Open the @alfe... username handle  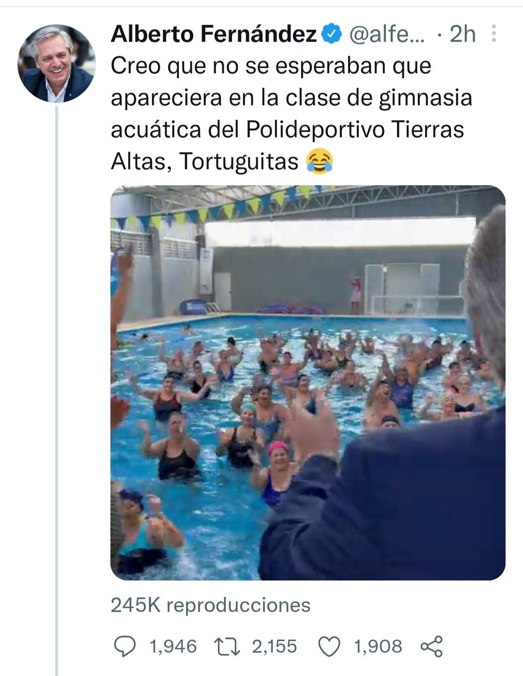tap(386, 34)
